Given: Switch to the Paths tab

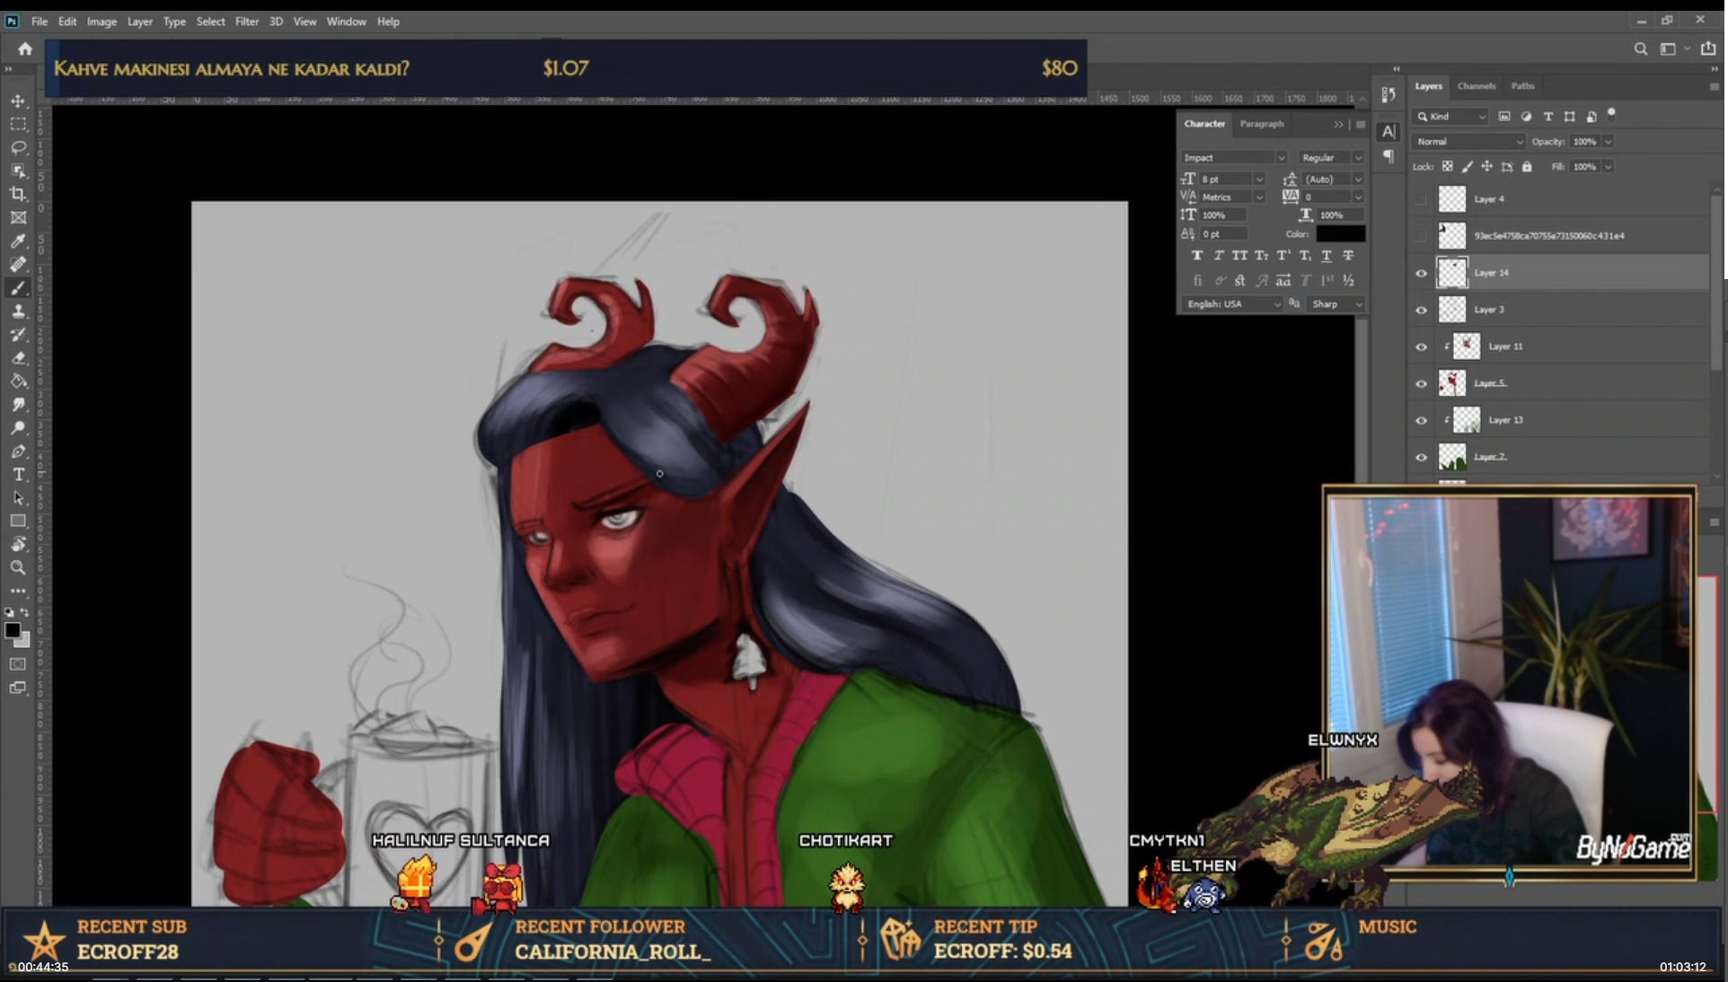Looking at the screenshot, I should point(1523,86).
